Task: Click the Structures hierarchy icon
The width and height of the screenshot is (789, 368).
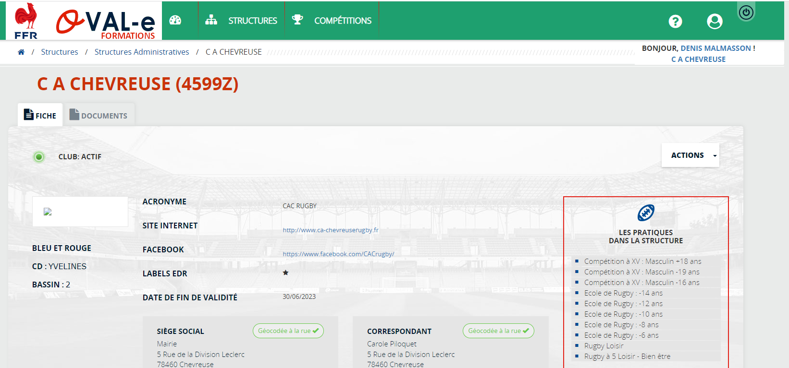Action: pyautogui.click(x=211, y=20)
